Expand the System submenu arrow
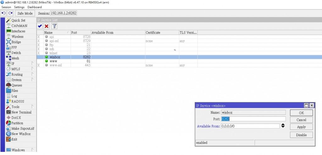This screenshot has width=322, height=155. click(32, 80)
